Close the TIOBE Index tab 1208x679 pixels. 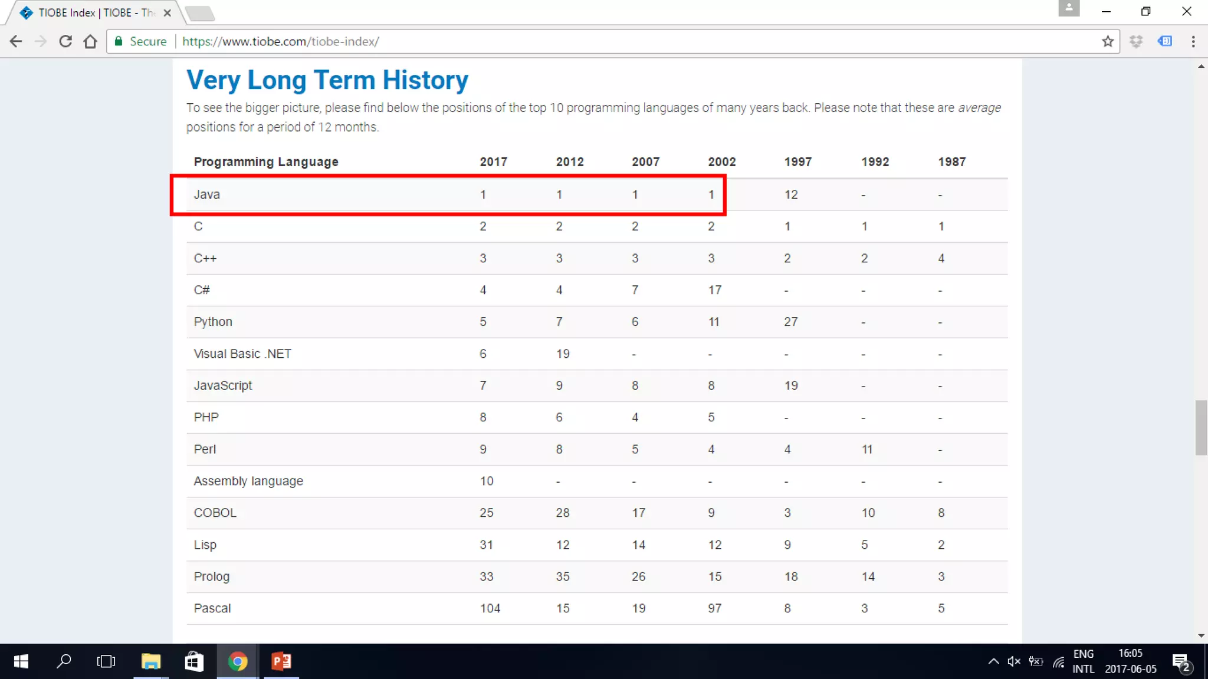[x=168, y=12]
